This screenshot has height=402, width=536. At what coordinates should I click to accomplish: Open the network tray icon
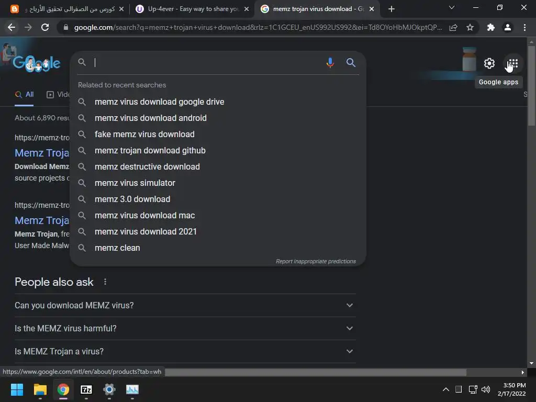[473, 389]
